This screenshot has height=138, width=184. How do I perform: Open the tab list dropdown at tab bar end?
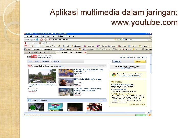point(151,52)
